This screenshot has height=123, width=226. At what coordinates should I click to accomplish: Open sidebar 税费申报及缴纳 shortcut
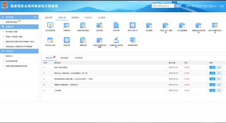click(12, 22)
